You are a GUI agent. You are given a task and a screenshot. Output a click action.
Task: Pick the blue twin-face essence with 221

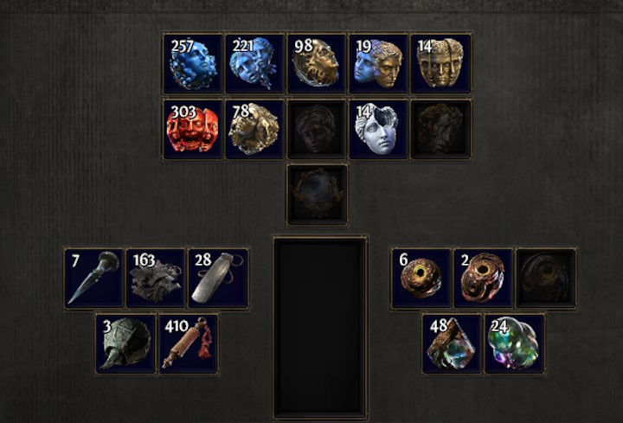point(254,63)
